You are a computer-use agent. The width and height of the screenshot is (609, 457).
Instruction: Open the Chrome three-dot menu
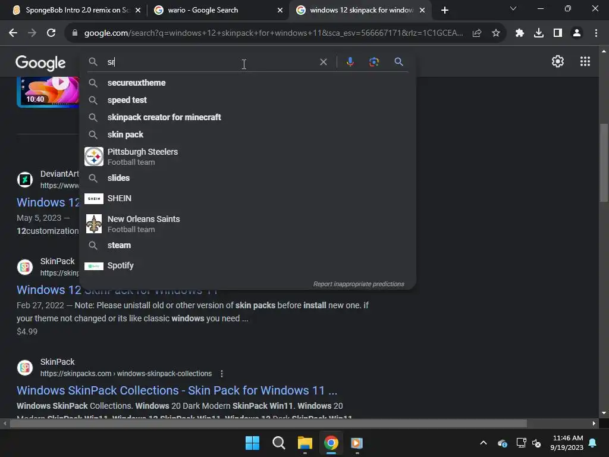pyautogui.click(x=596, y=33)
